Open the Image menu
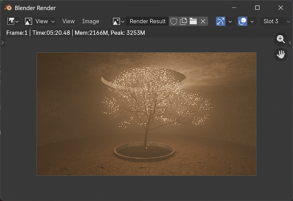The width and height of the screenshot is (293, 201). pyautogui.click(x=91, y=21)
